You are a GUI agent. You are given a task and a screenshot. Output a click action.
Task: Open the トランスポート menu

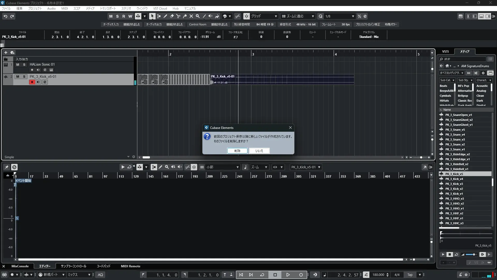pyautogui.click(x=108, y=8)
